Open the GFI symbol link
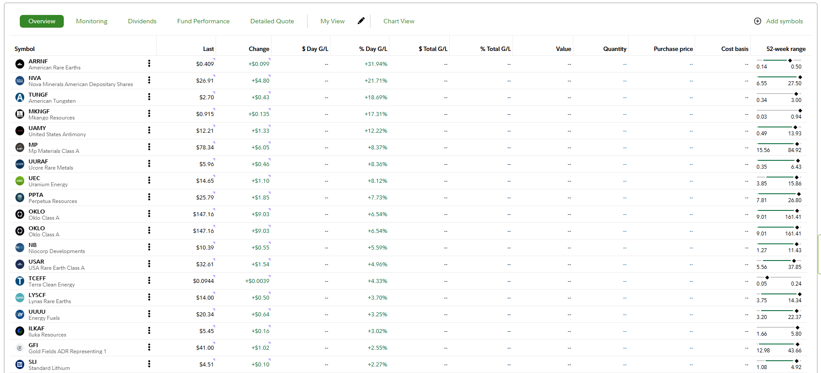 33,345
